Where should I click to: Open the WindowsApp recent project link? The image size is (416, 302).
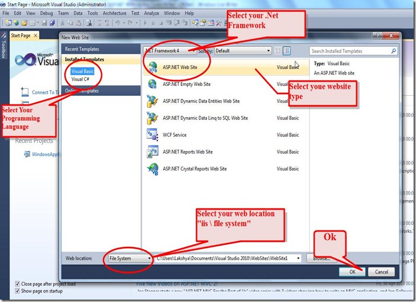click(45, 154)
